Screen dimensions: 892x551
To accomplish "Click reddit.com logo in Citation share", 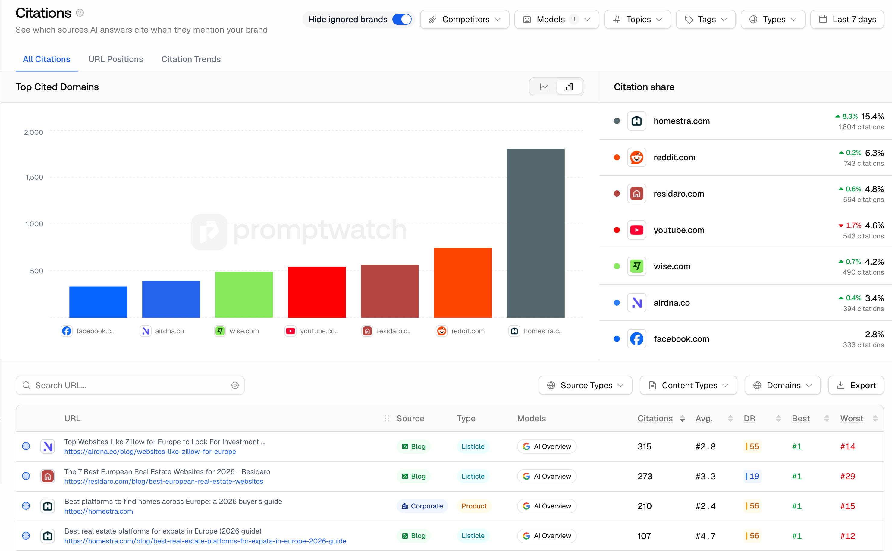I will click(x=636, y=157).
